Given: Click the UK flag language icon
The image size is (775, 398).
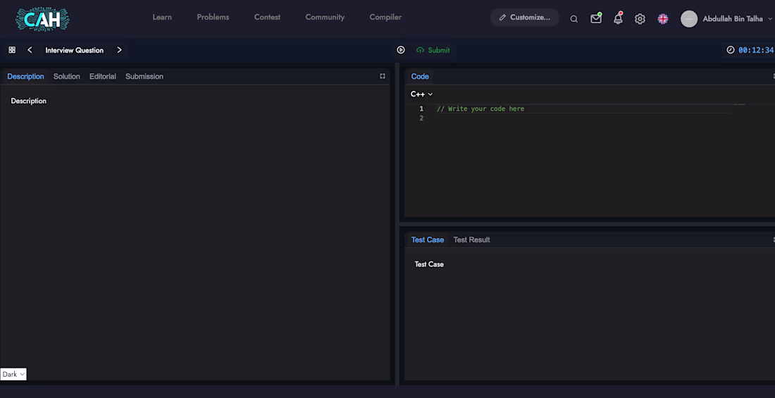Looking at the screenshot, I should coord(663,19).
